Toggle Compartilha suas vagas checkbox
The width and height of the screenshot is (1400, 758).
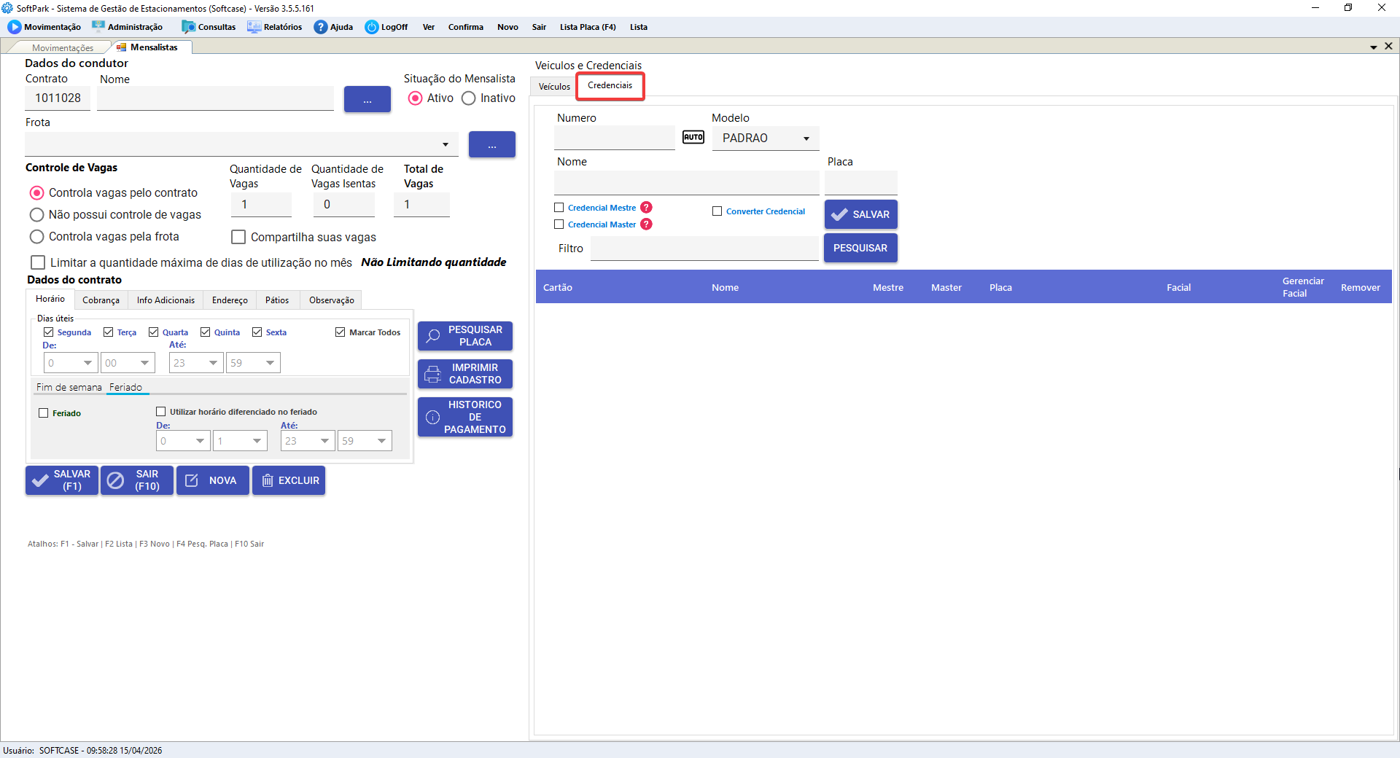(x=238, y=237)
